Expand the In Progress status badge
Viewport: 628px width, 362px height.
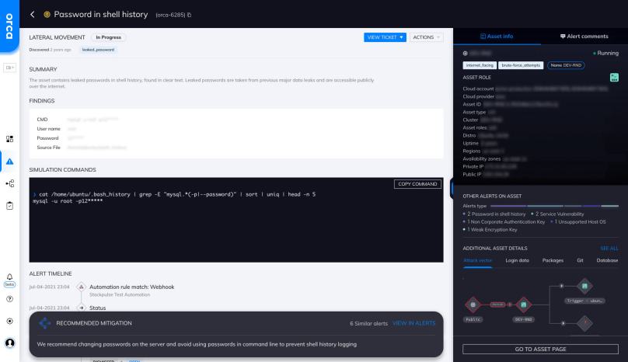pyautogui.click(x=108, y=37)
